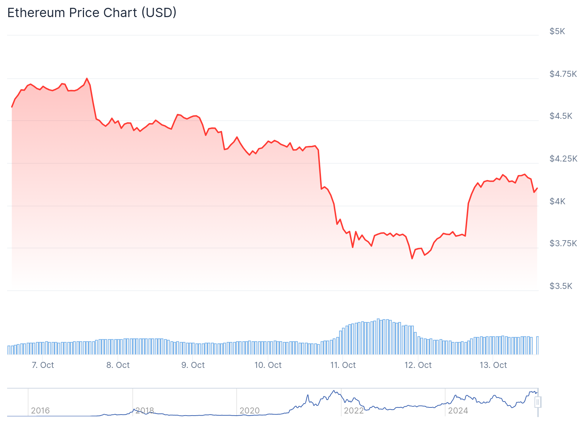The image size is (585, 427).
Task: Click the 2016 label in the navigator
Action: tap(40, 411)
